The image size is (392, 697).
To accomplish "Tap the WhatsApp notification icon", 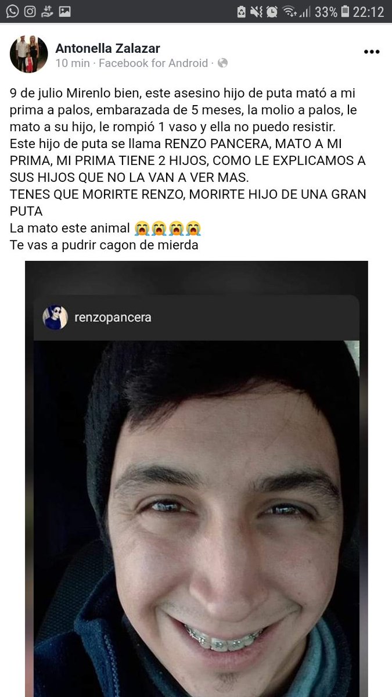I will coord(12,11).
